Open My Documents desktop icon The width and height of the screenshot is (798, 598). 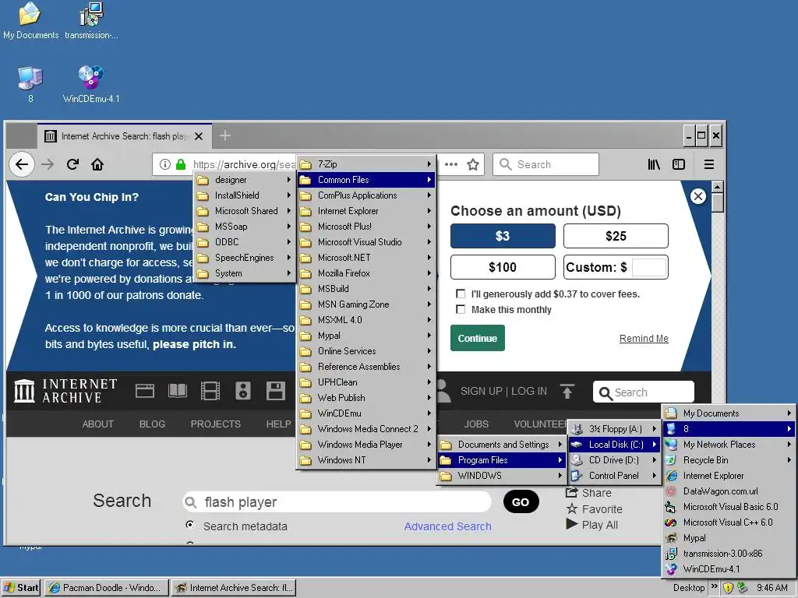pos(30,20)
